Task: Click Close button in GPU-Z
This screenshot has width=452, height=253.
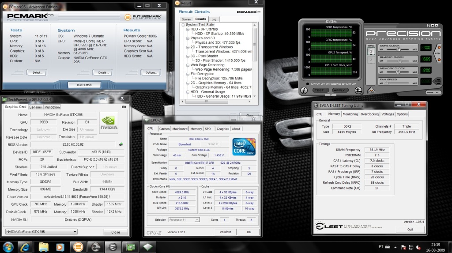Action: [116, 232]
